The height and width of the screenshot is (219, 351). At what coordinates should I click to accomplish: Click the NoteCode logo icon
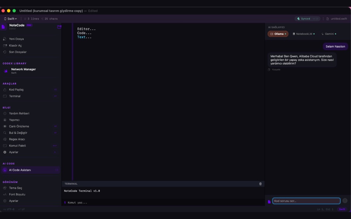[x=3, y=27]
